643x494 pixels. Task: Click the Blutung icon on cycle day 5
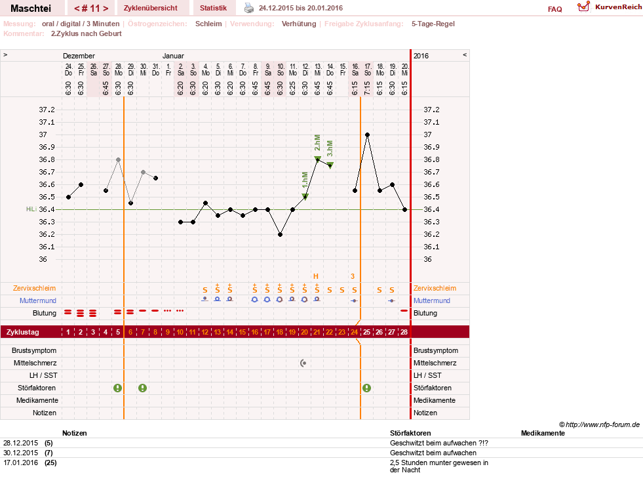tap(118, 312)
